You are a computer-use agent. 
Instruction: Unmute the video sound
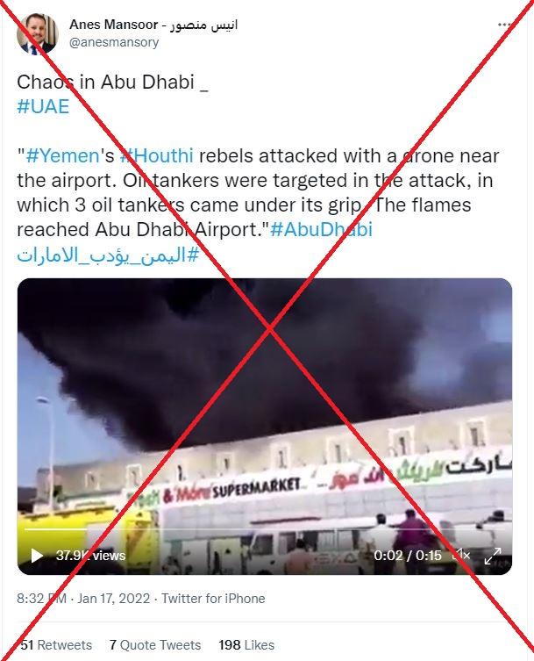461,555
